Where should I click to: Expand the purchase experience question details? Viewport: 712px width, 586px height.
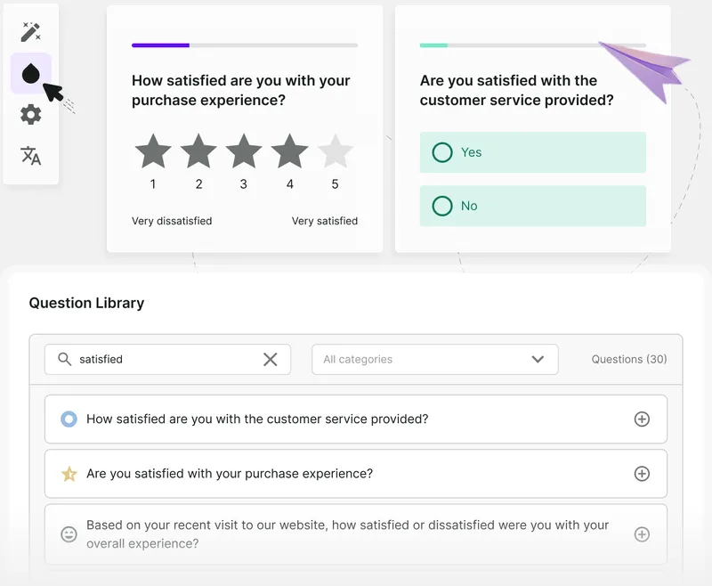[x=642, y=474]
